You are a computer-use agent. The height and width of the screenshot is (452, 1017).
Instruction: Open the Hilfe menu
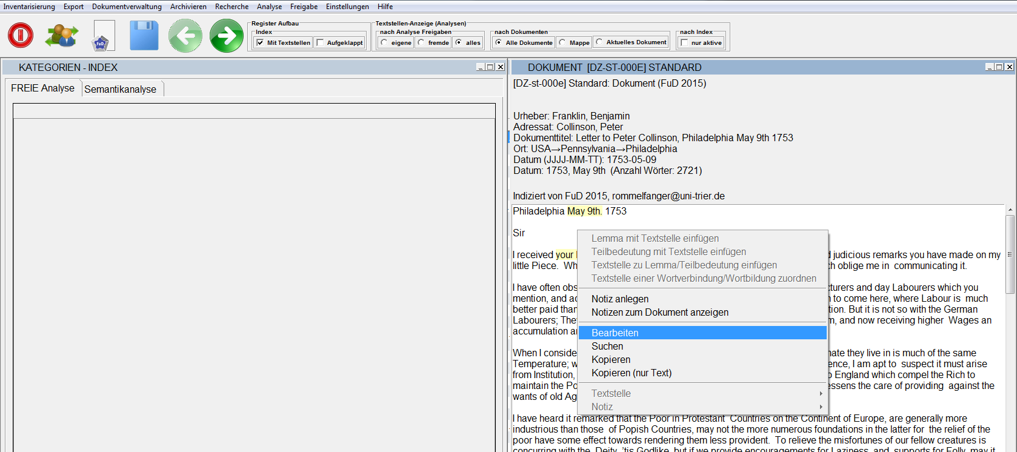(385, 7)
